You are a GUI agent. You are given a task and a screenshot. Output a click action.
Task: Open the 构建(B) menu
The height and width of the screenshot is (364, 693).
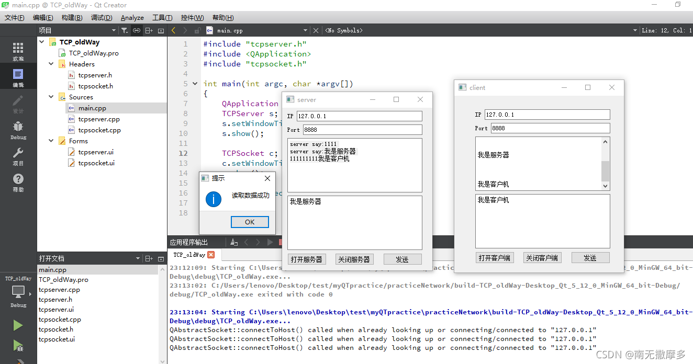coord(72,18)
